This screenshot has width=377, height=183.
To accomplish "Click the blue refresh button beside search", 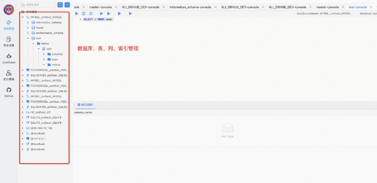I will (x=60, y=5).
